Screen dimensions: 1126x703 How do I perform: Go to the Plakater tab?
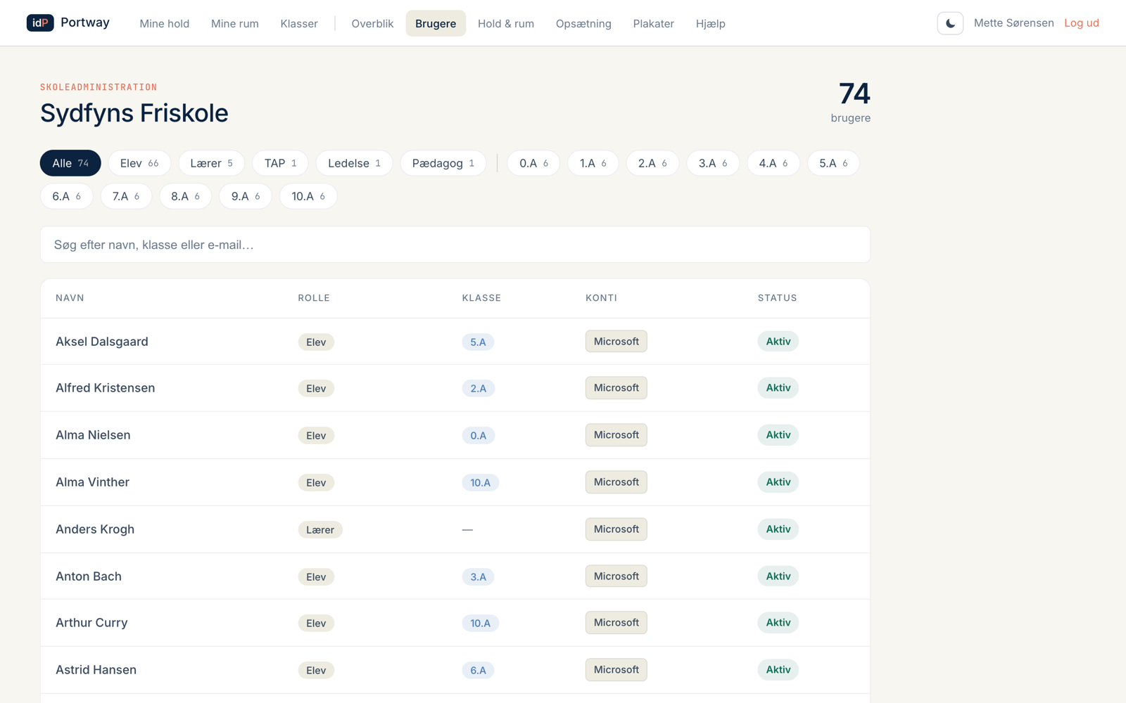tap(653, 23)
